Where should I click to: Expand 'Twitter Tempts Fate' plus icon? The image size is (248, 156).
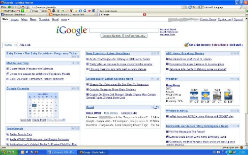point(8,134)
